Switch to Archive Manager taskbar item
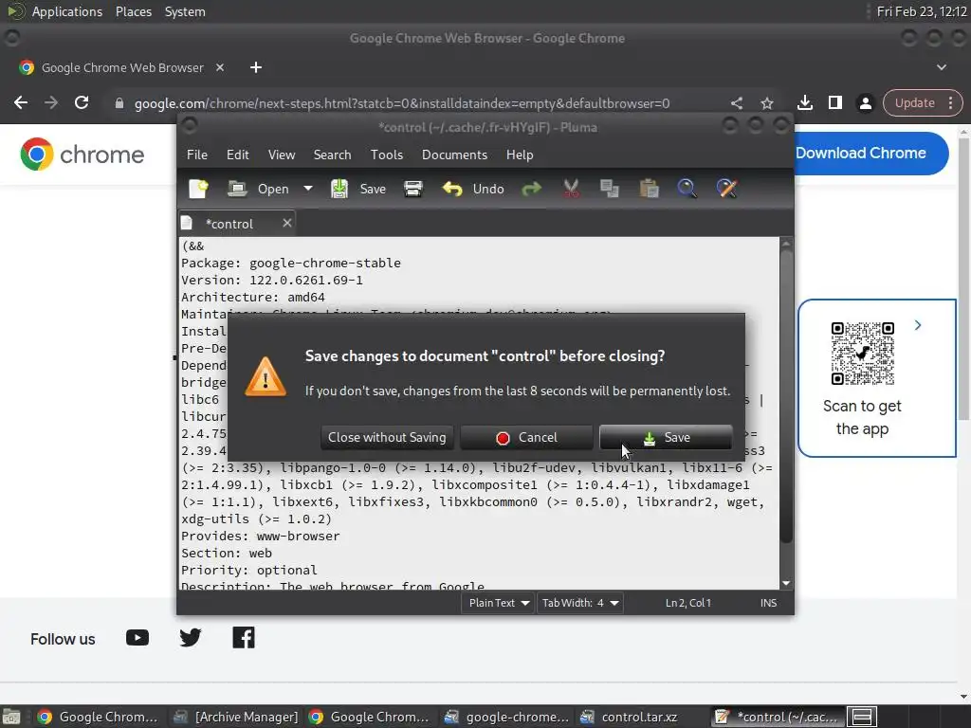Image resolution: width=971 pixels, height=728 pixels. click(x=237, y=717)
